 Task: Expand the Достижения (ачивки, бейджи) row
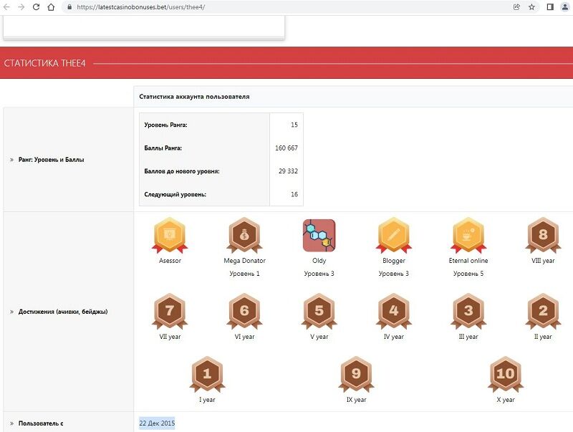pos(63,312)
